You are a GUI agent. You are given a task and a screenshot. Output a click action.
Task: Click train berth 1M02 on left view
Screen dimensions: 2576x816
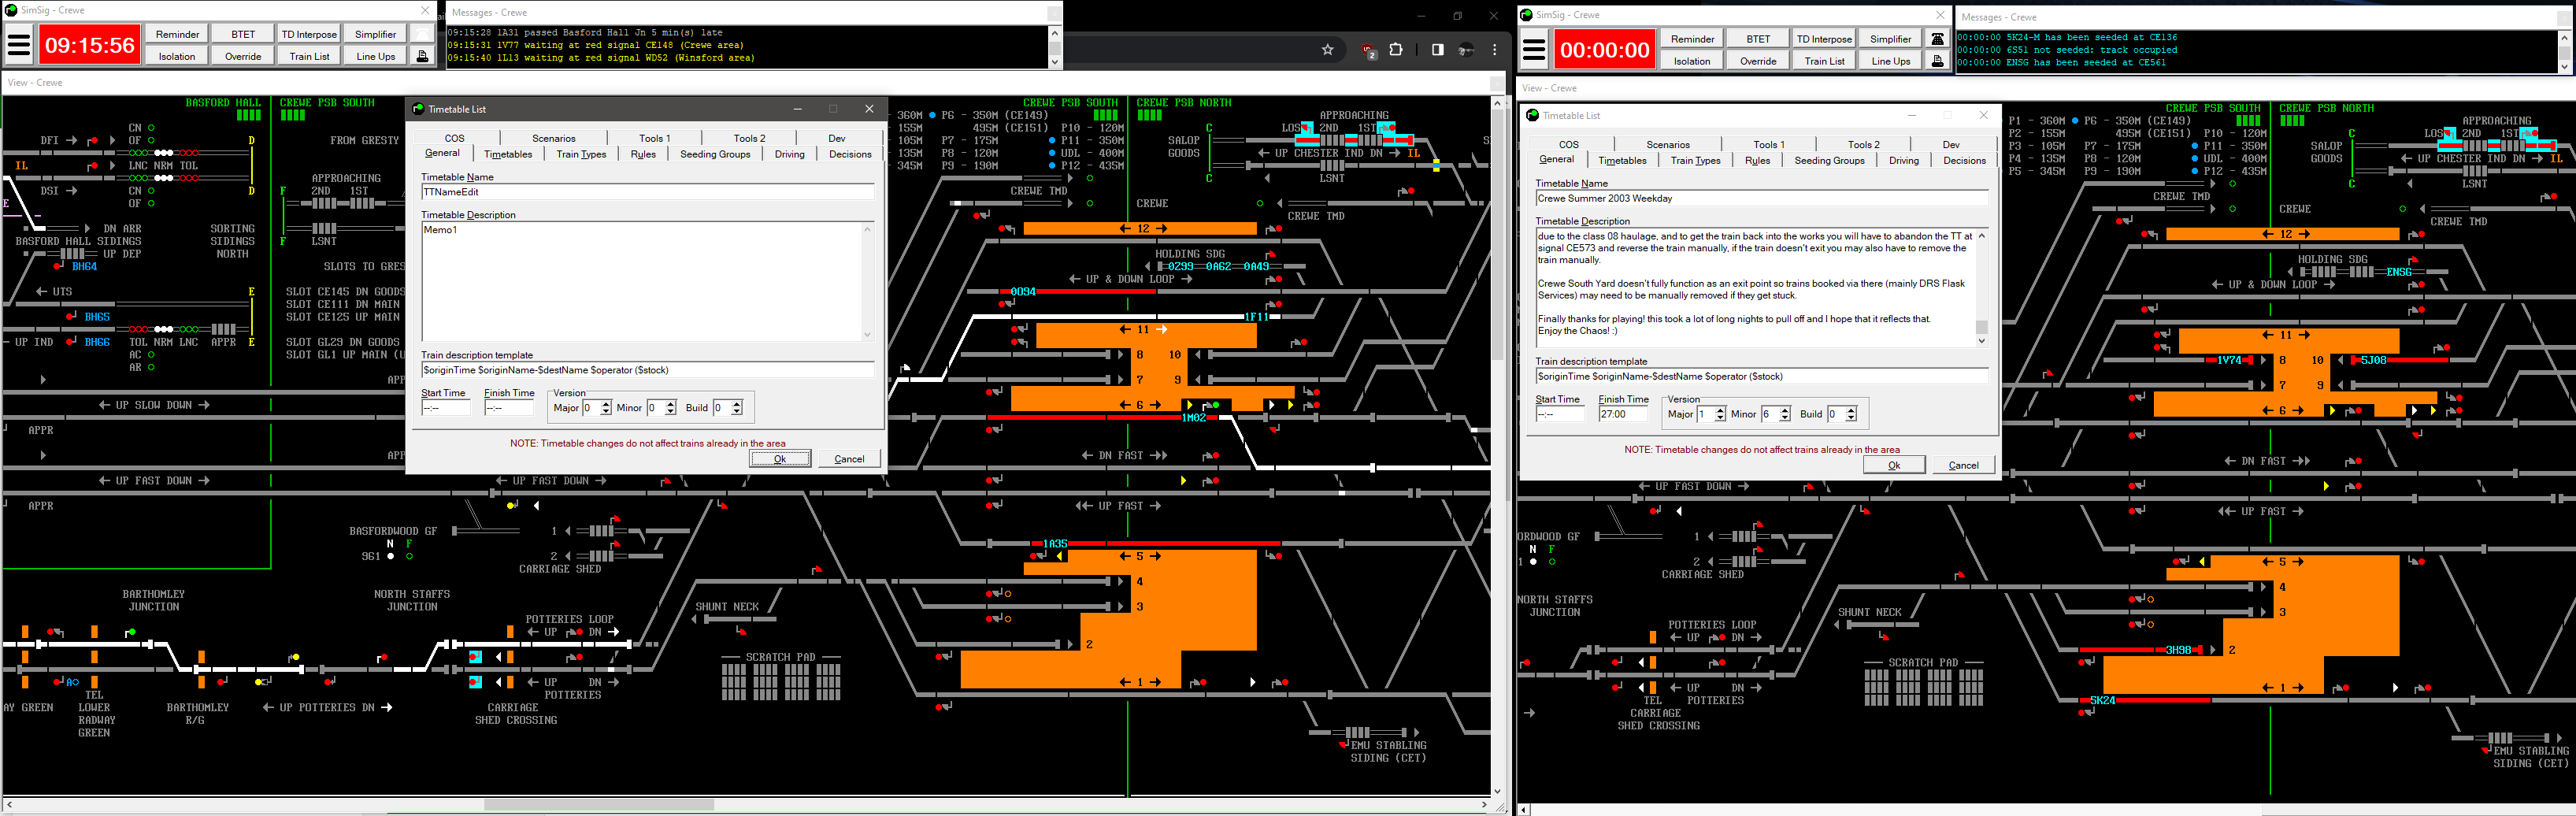[1194, 418]
